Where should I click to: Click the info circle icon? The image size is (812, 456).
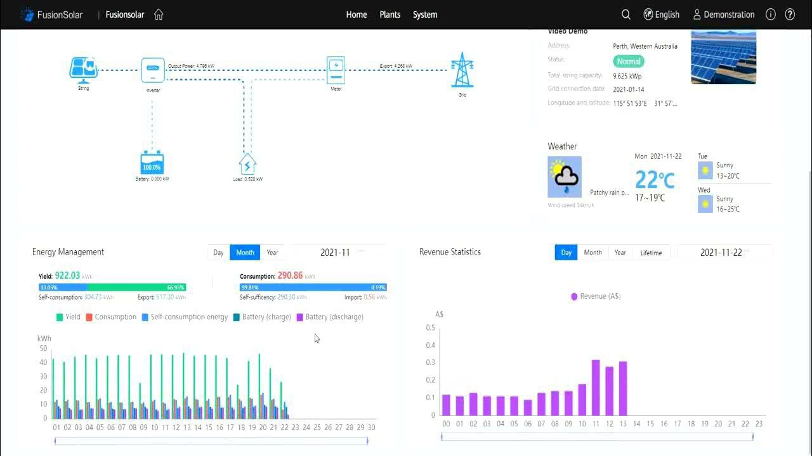tap(770, 15)
